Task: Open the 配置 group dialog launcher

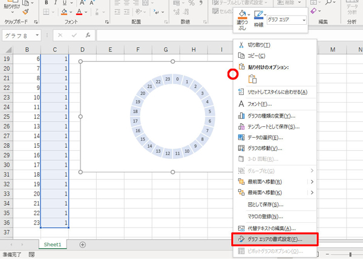Action: click(x=166, y=22)
